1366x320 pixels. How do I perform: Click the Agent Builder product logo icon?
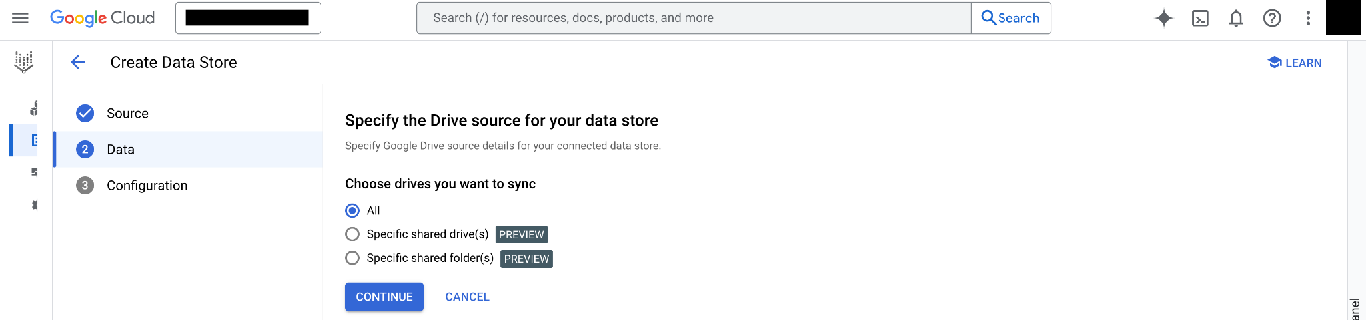click(24, 62)
